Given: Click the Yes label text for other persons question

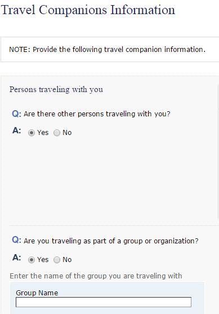Looking at the screenshot, I should pyautogui.click(x=43, y=133).
